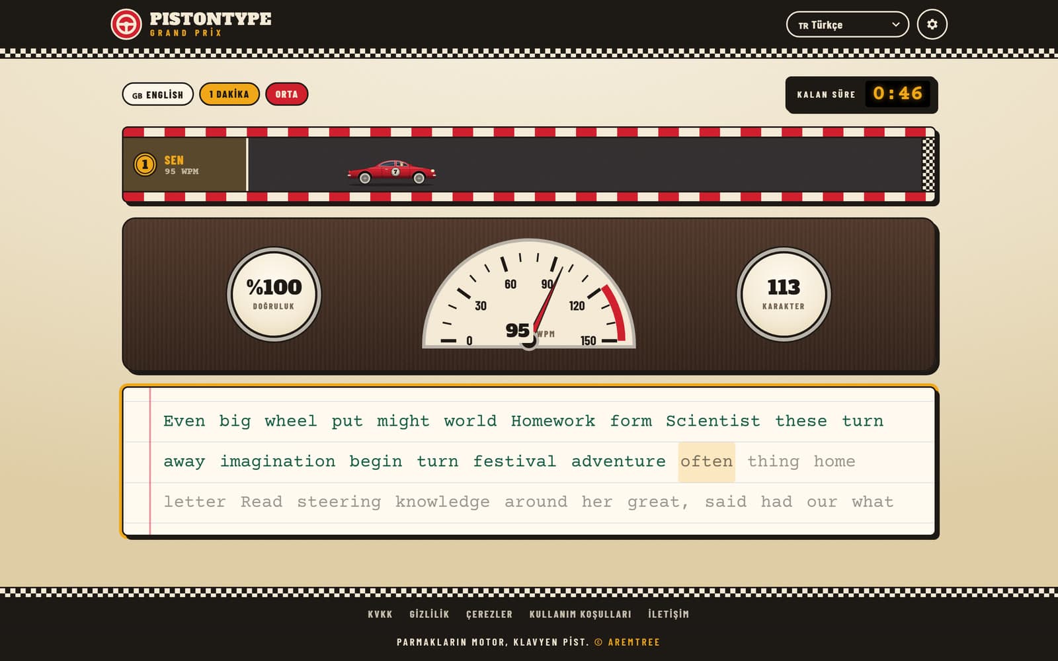Open the KVKK footer link
Image resolution: width=1058 pixels, height=661 pixels.
point(380,614)
